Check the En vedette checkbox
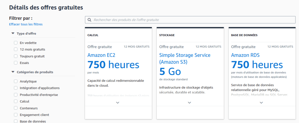 pos(16,43)
